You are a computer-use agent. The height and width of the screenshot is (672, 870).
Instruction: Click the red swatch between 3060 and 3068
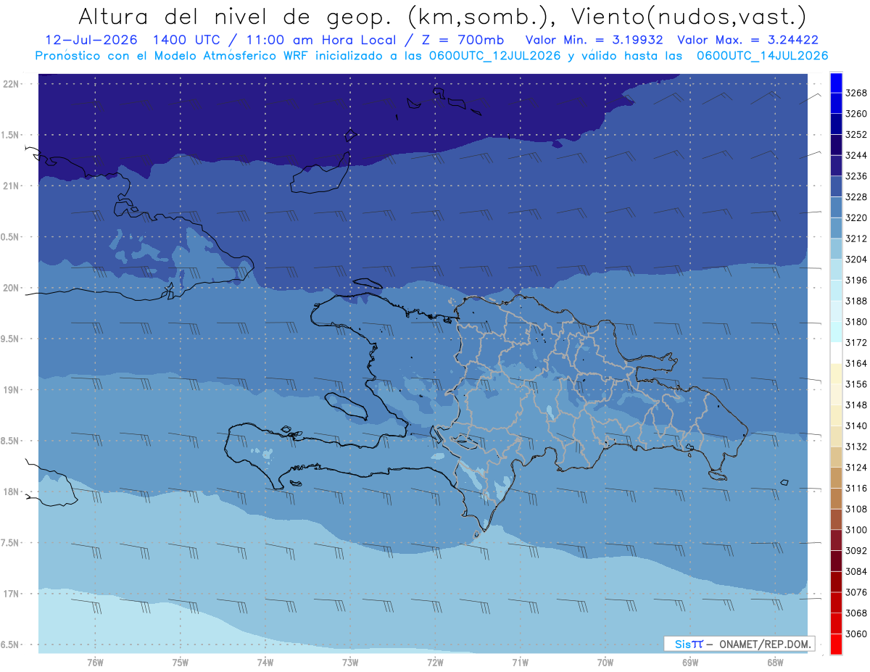pyautogui.click(x=836, y=623)
